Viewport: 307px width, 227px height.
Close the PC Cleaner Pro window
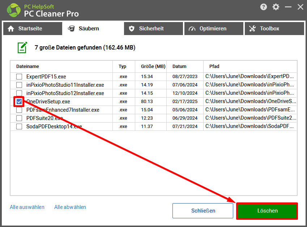point(300,7)
